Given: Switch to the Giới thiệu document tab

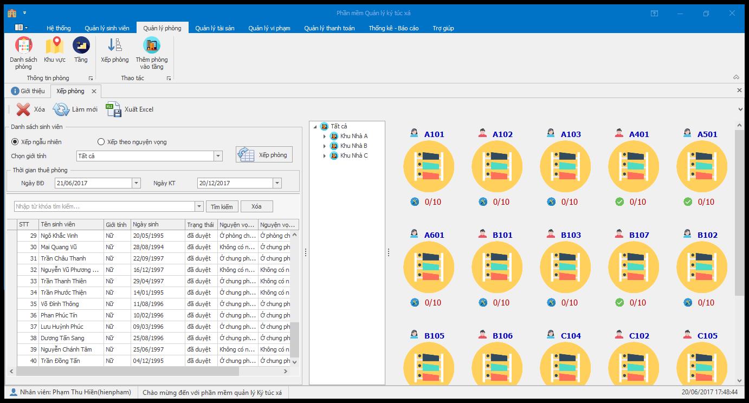Looking at the screenshot, I should [x=28, y=91].
